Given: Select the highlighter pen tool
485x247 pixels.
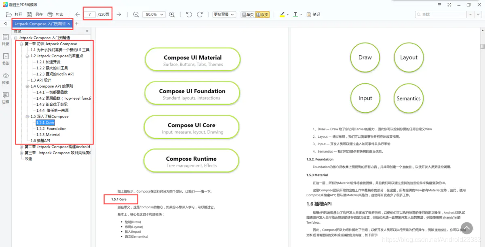Looking at the screenshot, I should 282,15.
